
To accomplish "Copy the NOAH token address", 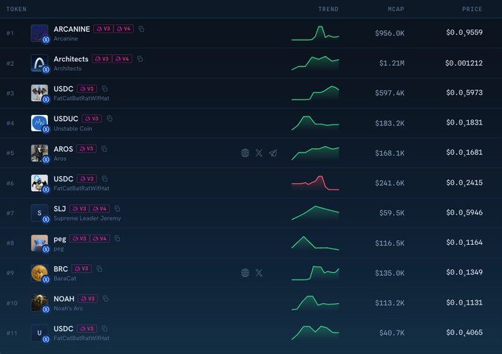I will click(x=106, y=299).
